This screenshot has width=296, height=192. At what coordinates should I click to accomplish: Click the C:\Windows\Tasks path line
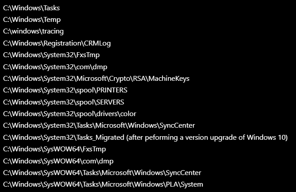point(31,8)
